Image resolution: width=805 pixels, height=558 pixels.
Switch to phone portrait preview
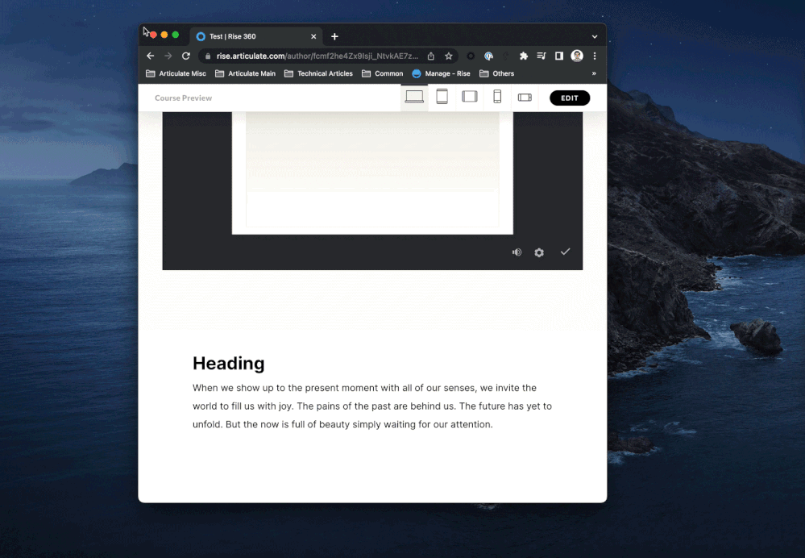[x=497, y=97]
